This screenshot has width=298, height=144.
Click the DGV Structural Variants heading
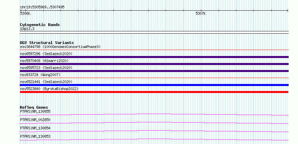click(x=47, y=43)
